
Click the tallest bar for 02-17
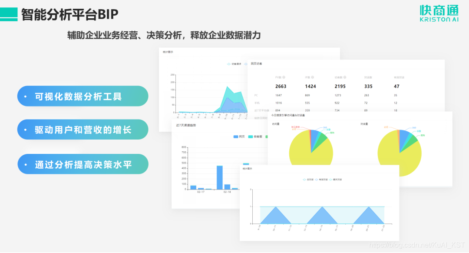point(193,187)
